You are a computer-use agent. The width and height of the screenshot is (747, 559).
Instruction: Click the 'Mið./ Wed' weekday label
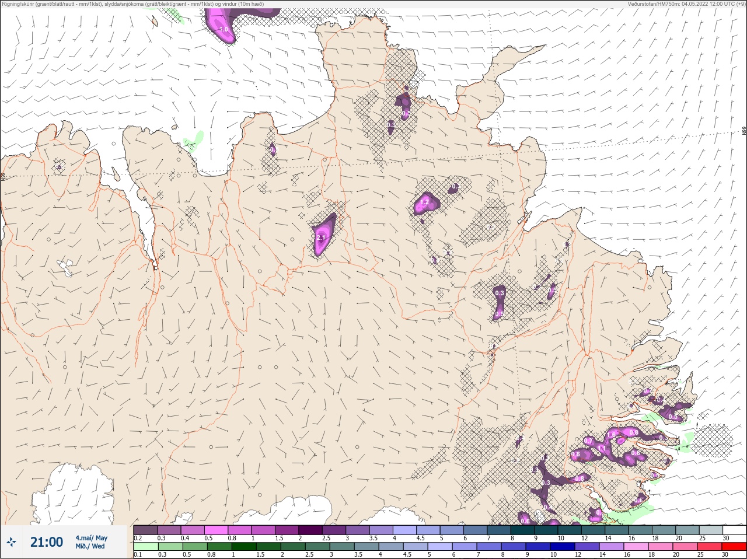pos(90,546)
